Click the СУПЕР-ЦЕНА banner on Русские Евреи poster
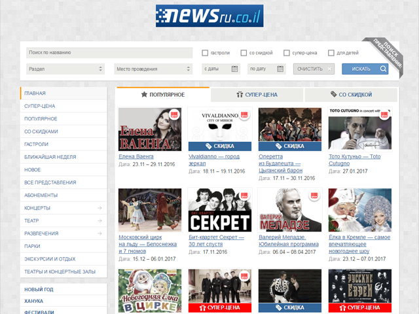419x314 pixels. tap(360, 307)
